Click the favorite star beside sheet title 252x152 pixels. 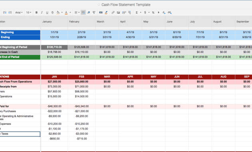coord(99,5)
